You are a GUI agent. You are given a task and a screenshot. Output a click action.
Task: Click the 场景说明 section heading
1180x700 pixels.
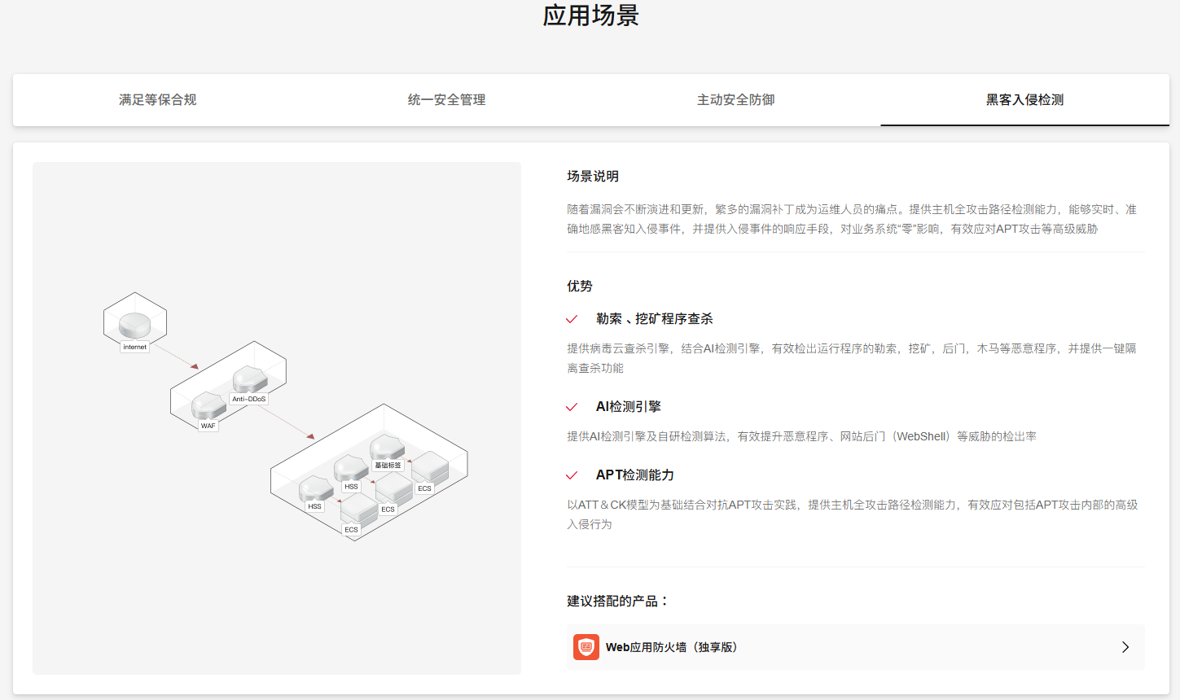coord(593,177)
